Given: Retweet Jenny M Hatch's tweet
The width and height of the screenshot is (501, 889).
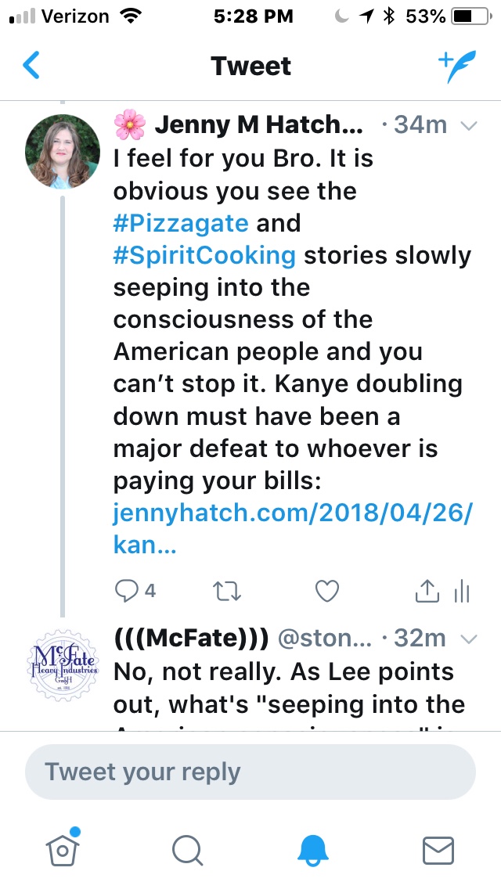Looking at the screenshot, I should (226, 592).
